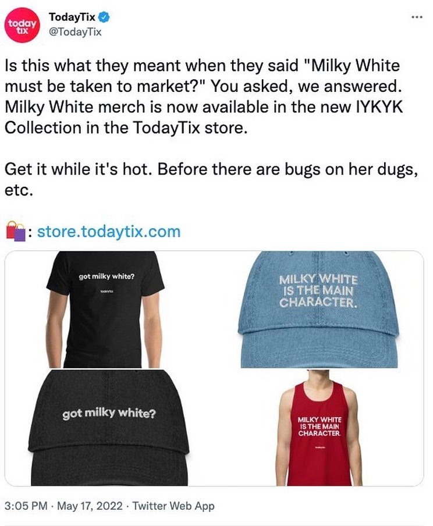Open the TodayTix profile avatar
Screen dimensions: 433x526
tap(22, 25)
